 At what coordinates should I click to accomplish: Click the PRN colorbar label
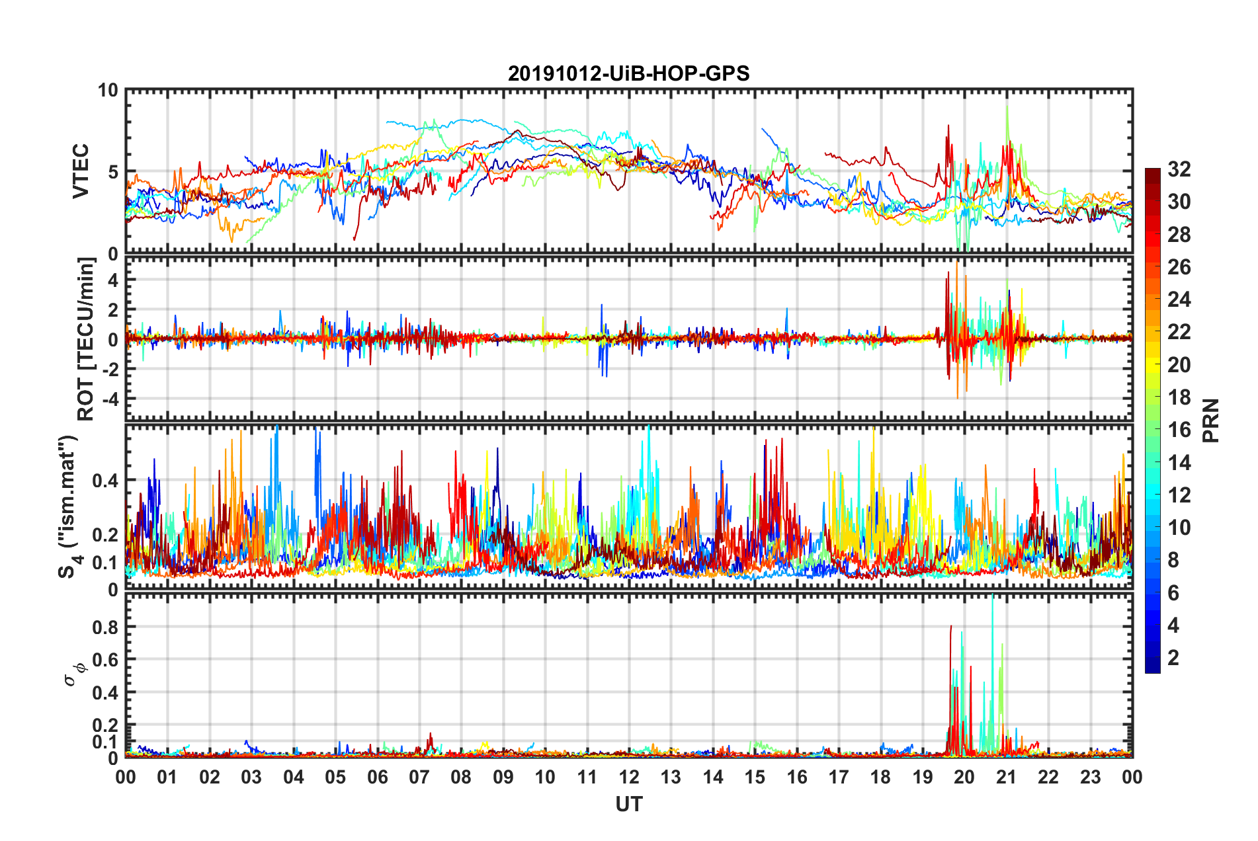point(1211,421)
